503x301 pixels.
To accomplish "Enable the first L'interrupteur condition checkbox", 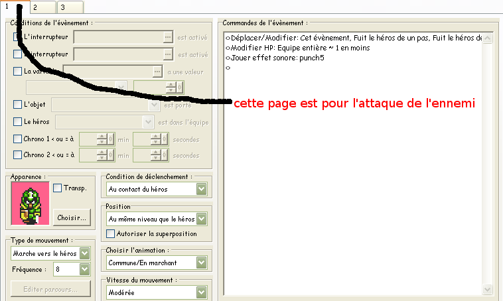I will [x=17, y=37].
